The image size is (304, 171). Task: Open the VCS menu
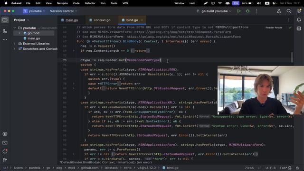click(x=125, y=3)
